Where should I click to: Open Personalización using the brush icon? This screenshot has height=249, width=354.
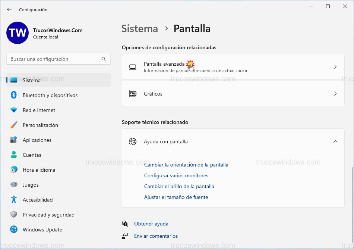click(14, 125)
